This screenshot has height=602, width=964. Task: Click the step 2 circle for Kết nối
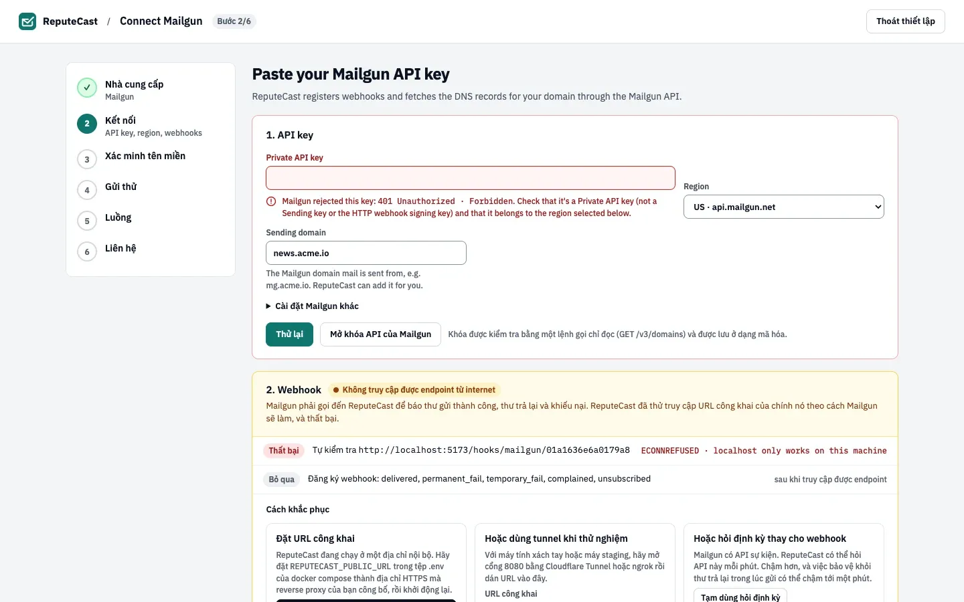click(87, 124)
